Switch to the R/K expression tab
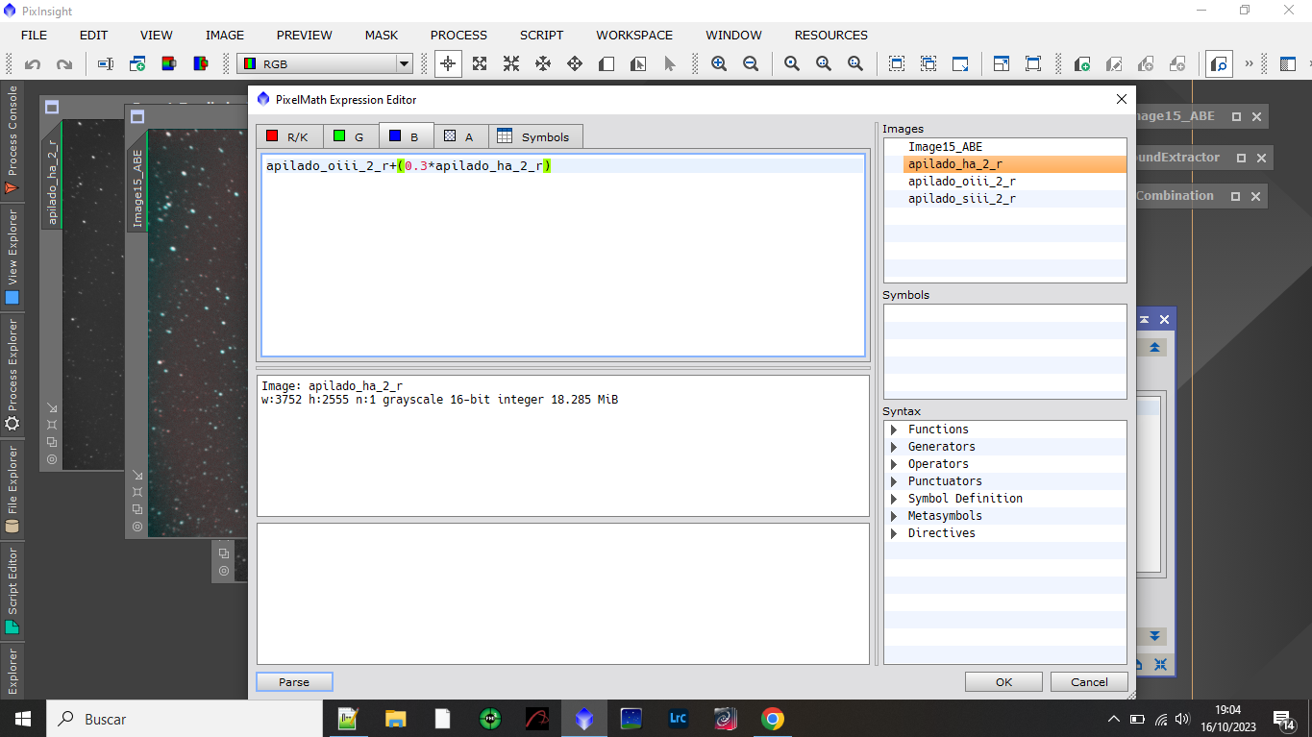The image size is (1312, 737). tap(288, 136)
